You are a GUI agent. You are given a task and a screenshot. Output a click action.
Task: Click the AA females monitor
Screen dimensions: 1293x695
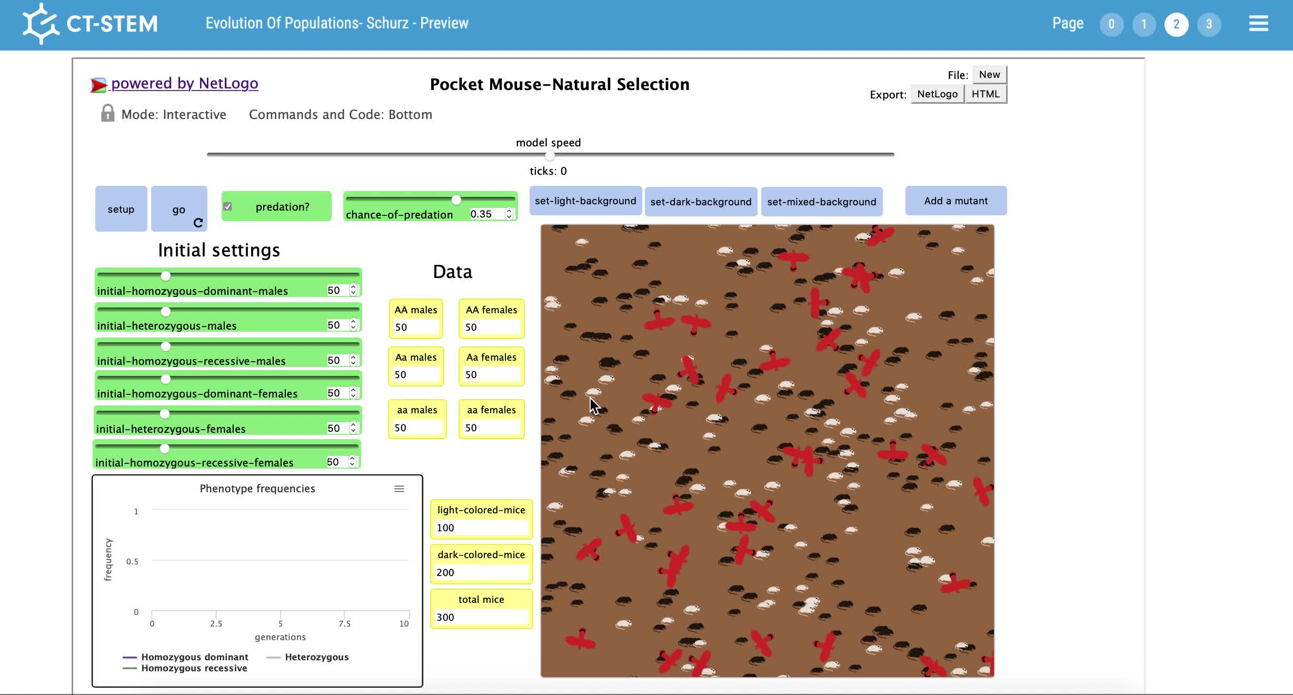491,319
